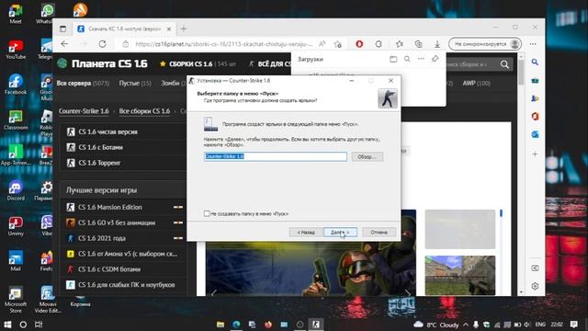Click the Назад button in the installer

tap(306, 233)
